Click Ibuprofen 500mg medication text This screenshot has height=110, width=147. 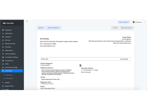87,68
